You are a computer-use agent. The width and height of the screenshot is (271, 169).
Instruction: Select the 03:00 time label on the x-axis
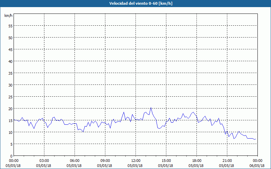click(x=44, y=161)
